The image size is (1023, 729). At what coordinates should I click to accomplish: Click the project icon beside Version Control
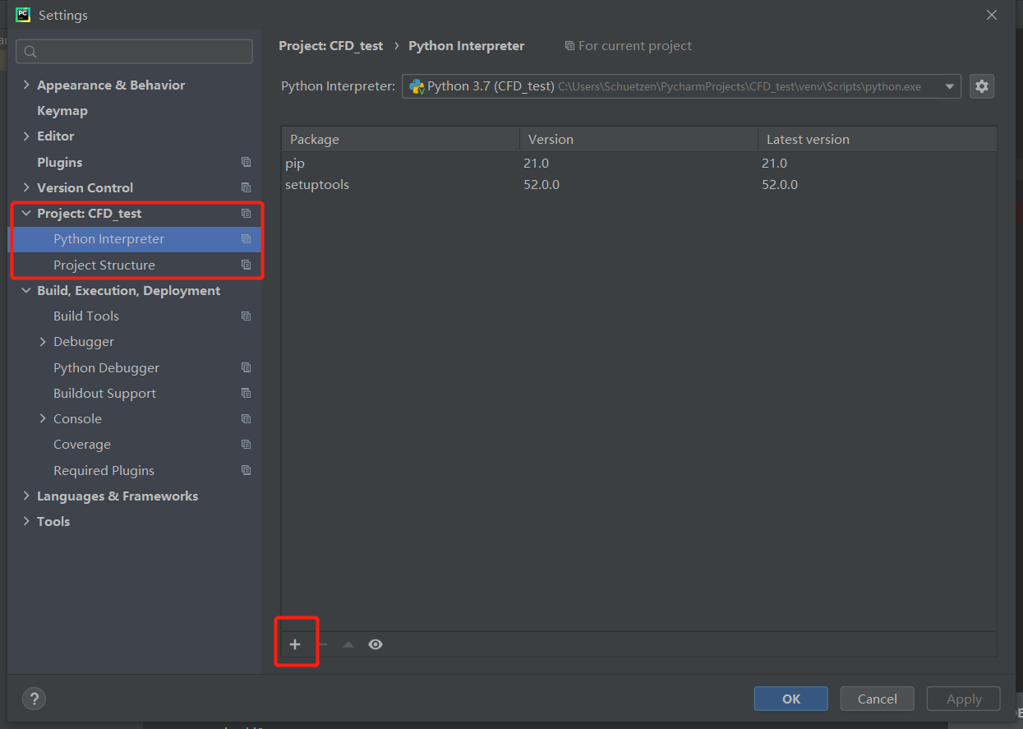246,187
